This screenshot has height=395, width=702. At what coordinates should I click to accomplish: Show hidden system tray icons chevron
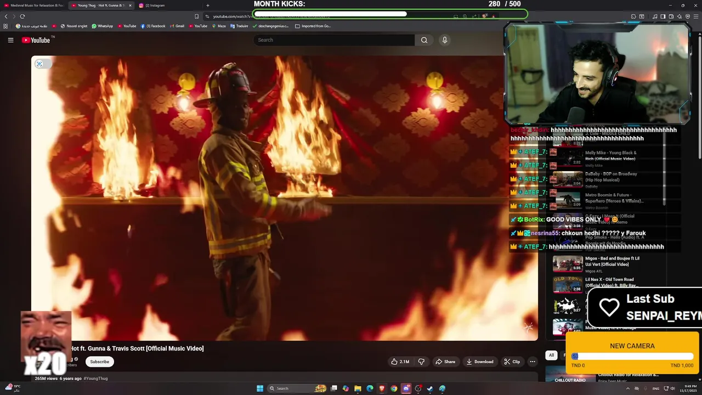point(628,388)
